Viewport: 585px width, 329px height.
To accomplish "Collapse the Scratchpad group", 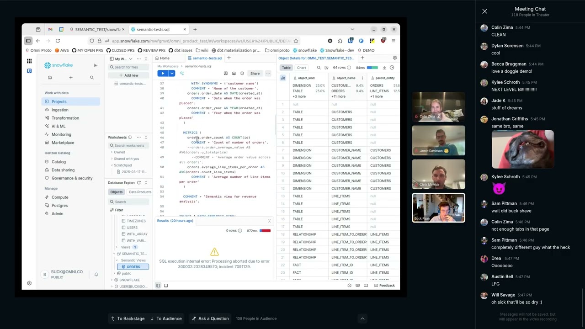I will tap(112, 165).
